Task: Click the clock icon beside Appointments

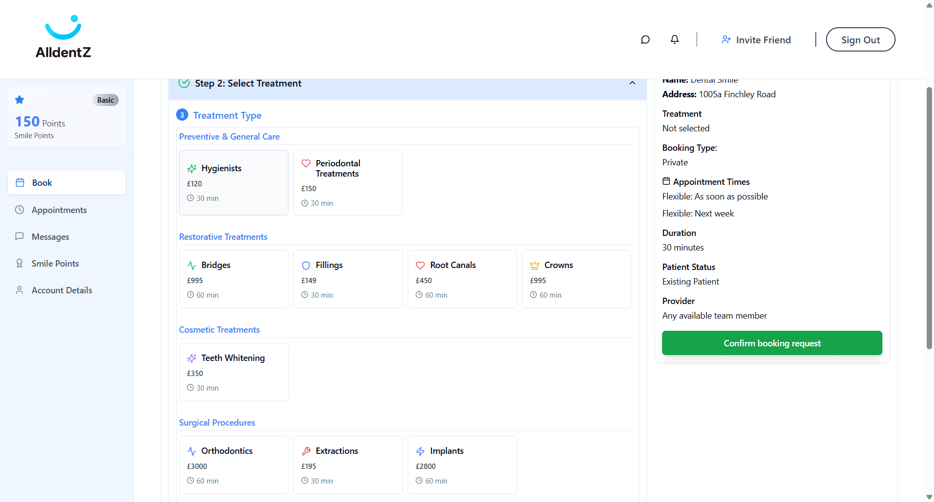Action: [19, 210]
